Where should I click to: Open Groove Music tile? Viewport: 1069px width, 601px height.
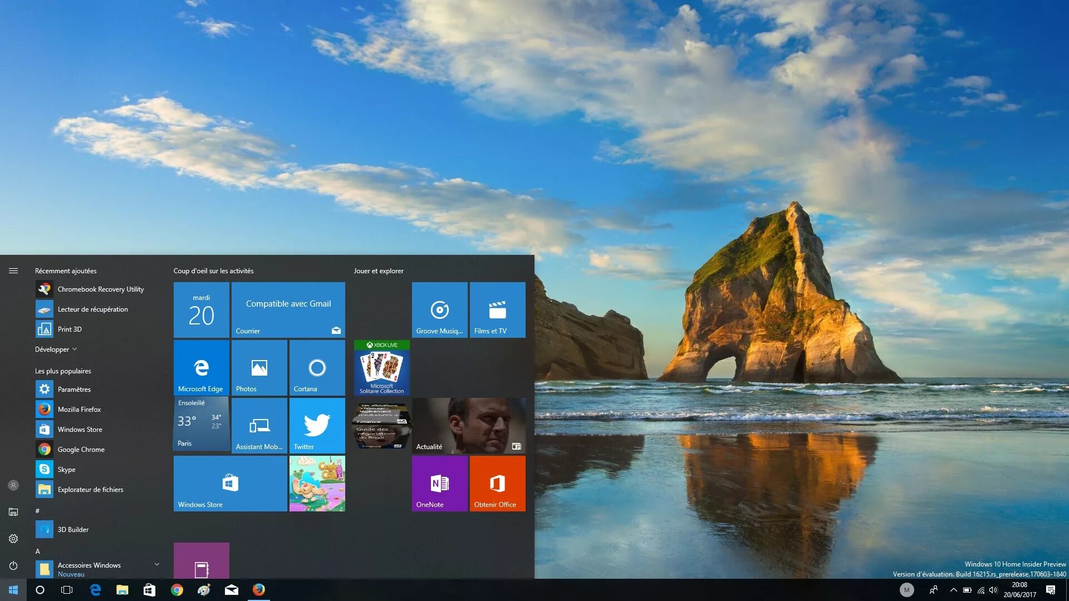pos(438,309)
